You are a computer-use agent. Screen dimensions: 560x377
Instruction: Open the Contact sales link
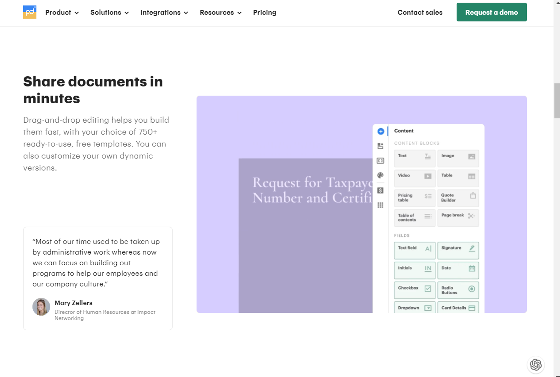420,12
